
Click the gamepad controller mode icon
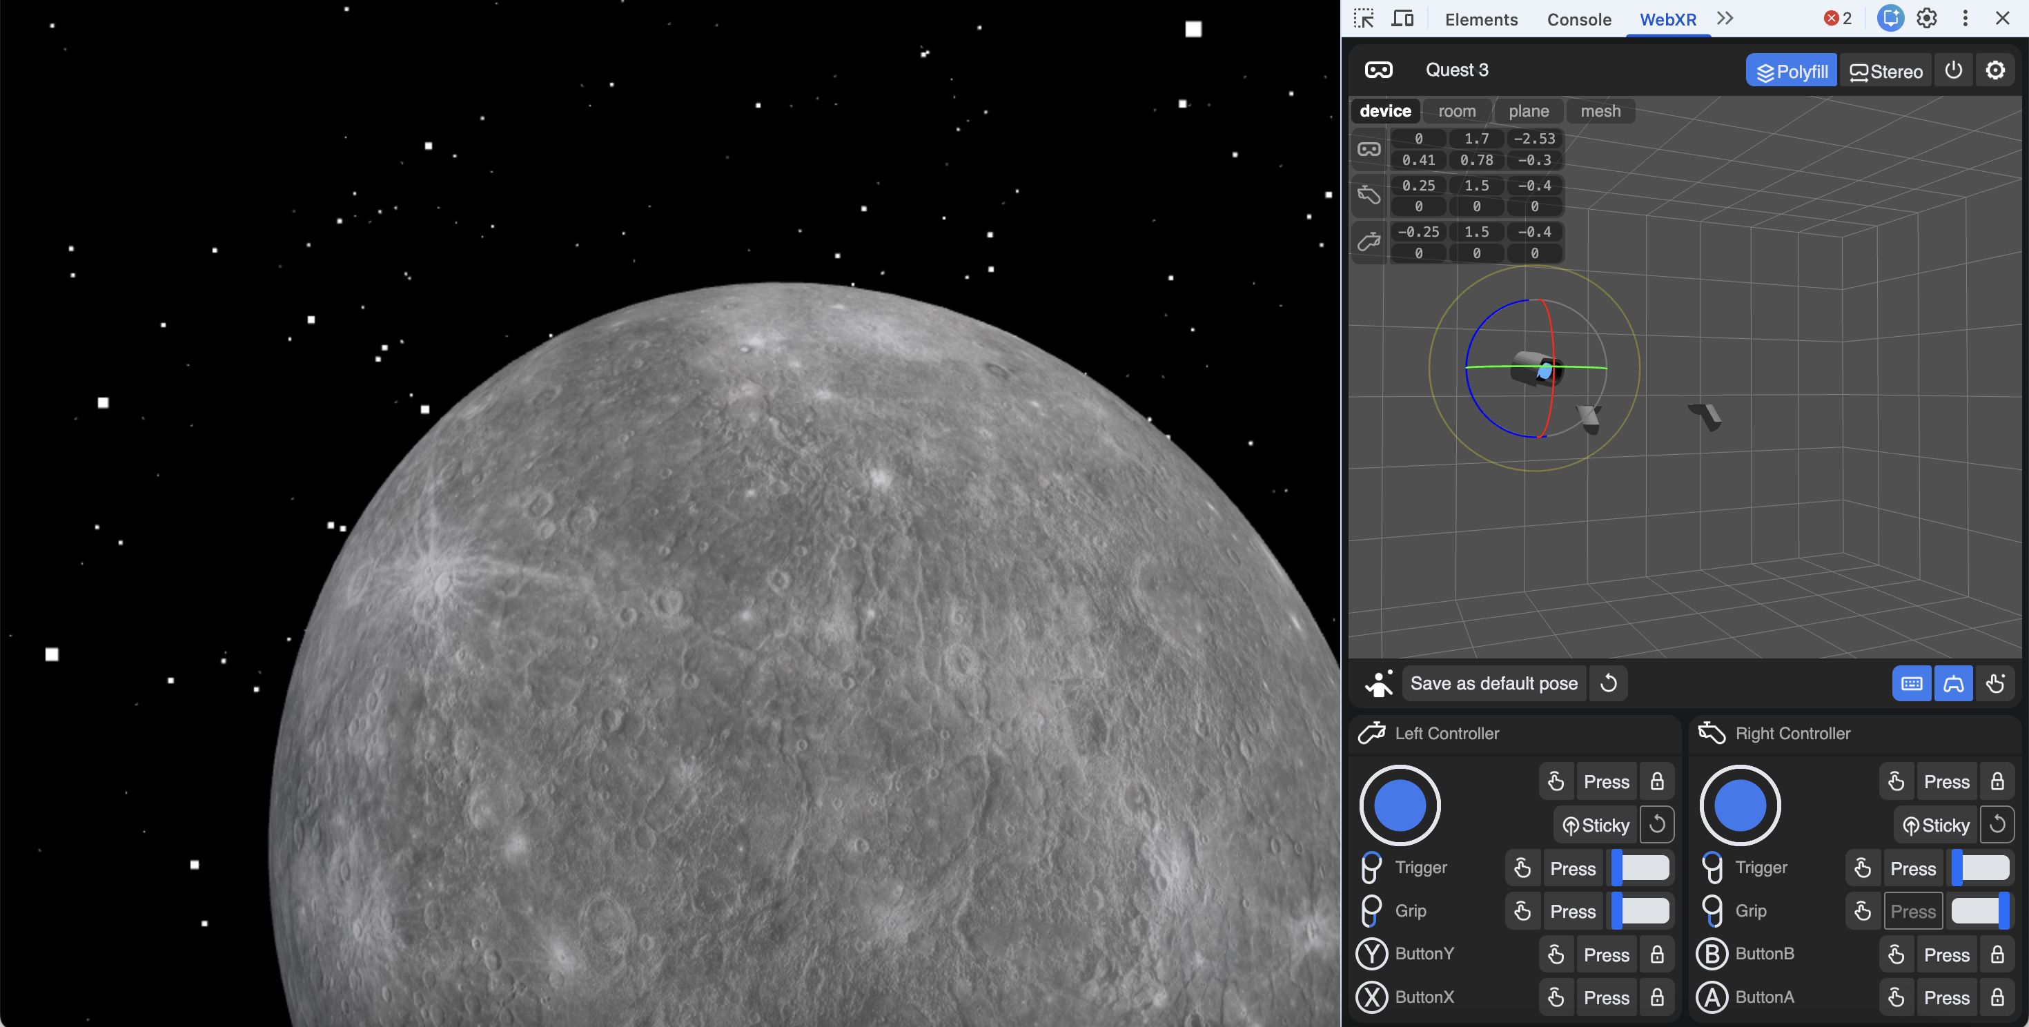(x=1953, y=683)
